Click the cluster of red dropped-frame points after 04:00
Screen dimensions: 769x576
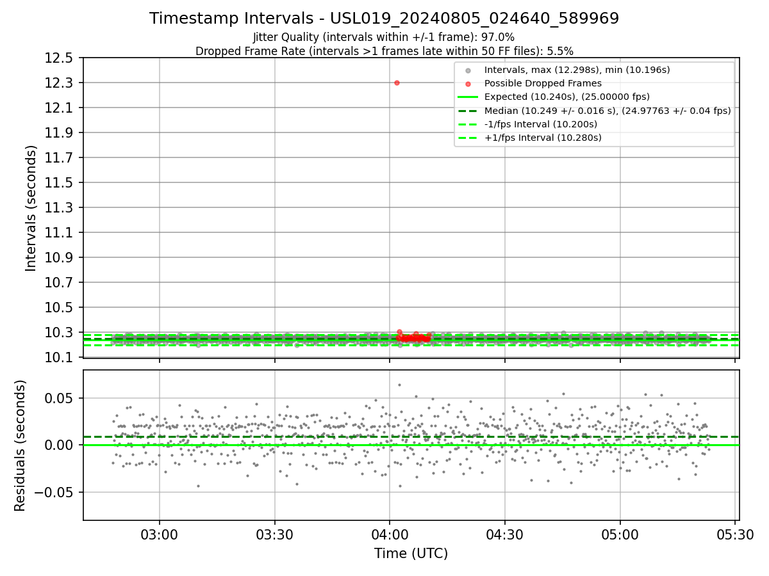pos(413,337)
